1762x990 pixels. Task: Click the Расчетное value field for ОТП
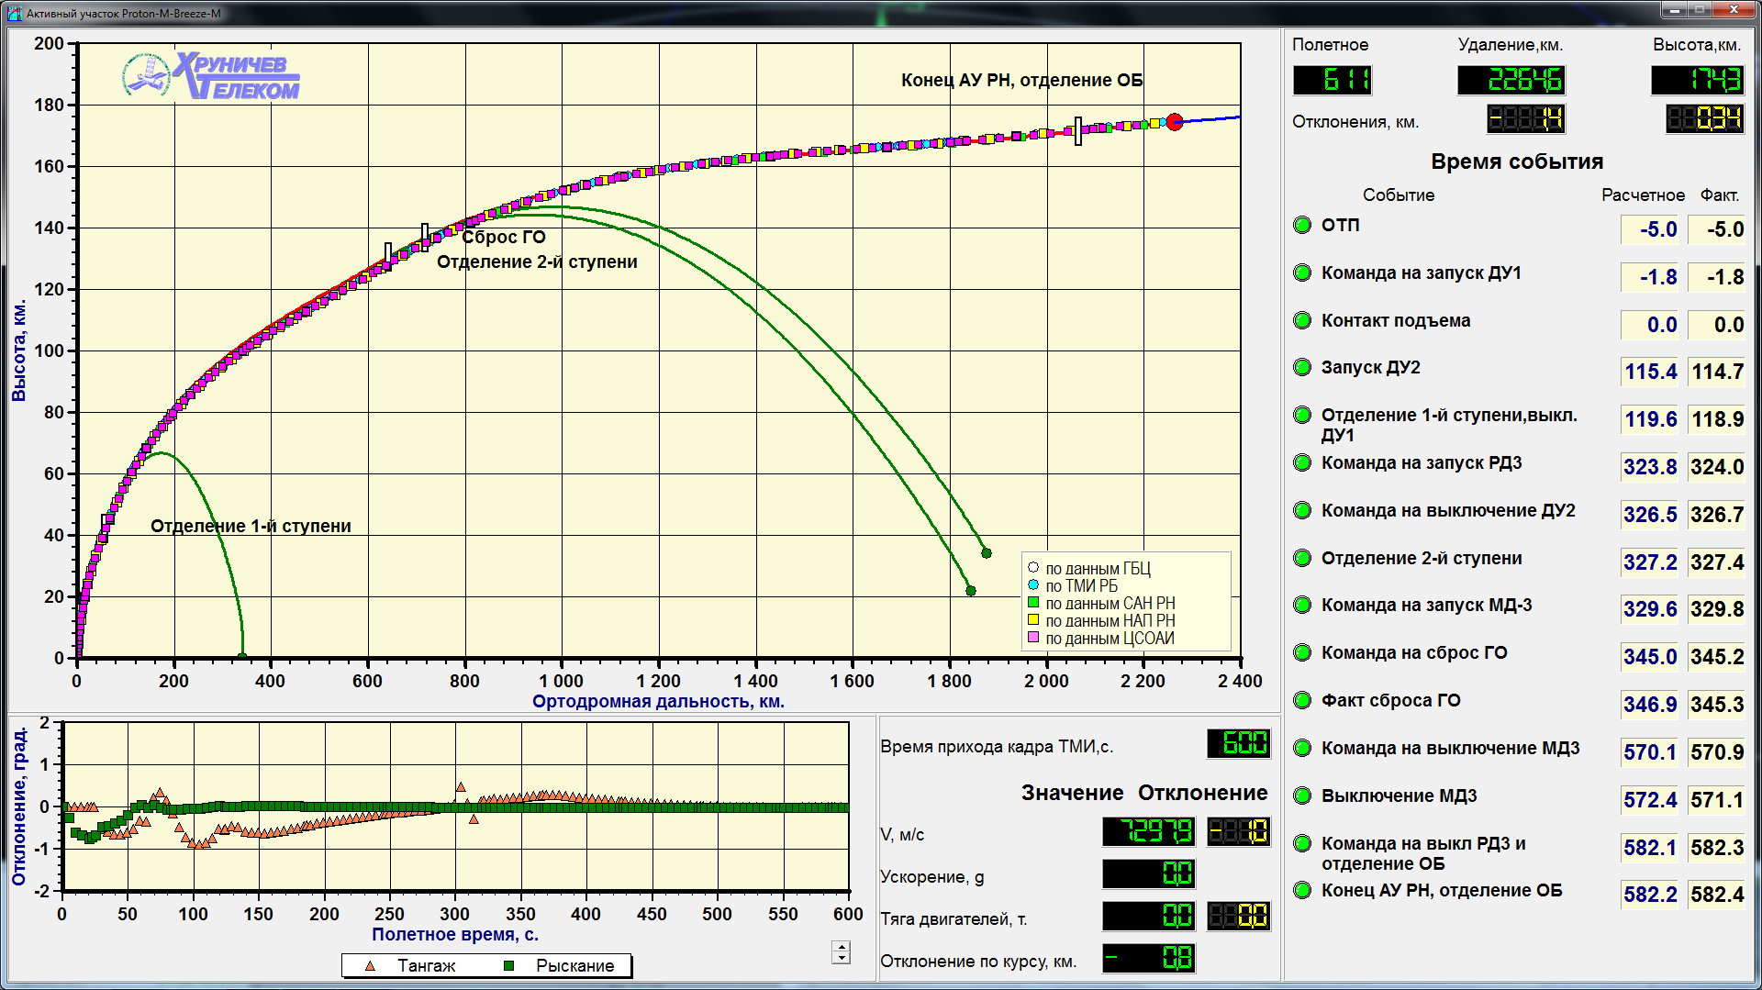(1649, 229)
